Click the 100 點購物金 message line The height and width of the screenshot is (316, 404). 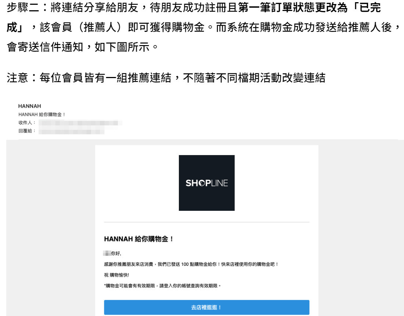coord(191,264)
